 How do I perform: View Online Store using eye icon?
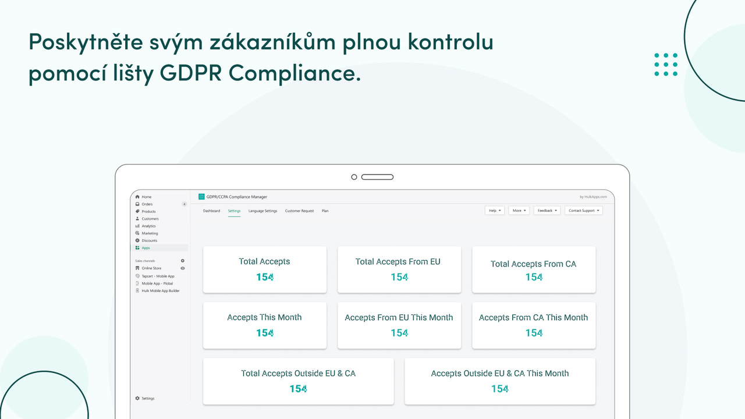[x=183, y=268]
